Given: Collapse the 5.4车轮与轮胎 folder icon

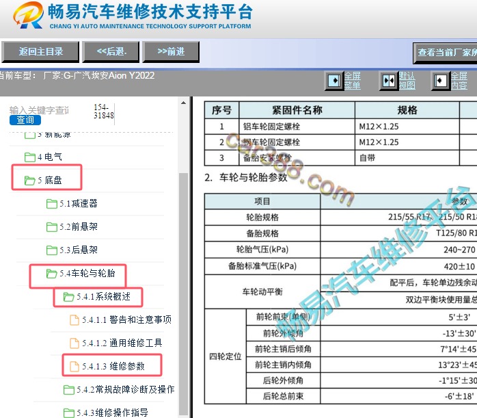Looking at the screenshot, I should pos(52,274).
